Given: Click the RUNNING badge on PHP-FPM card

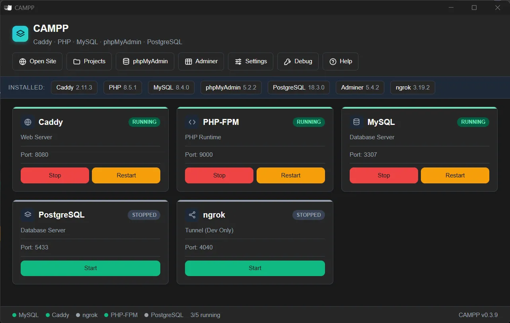Looking at the screenshot, I should click(309, 122).
